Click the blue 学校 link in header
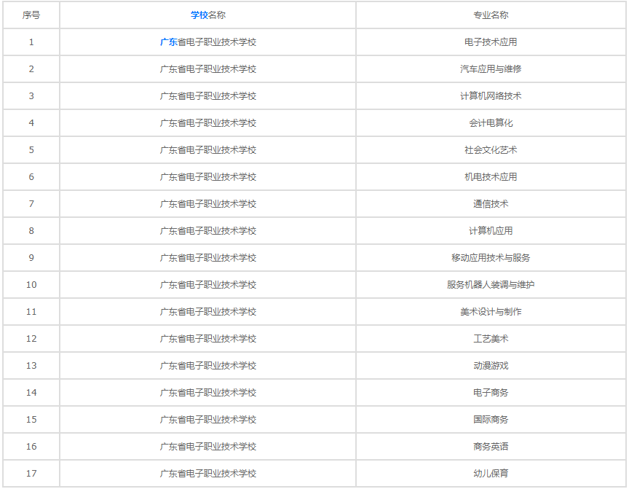Image resolution: width=629 pixels, height=489 pixels. click(199, 15)
